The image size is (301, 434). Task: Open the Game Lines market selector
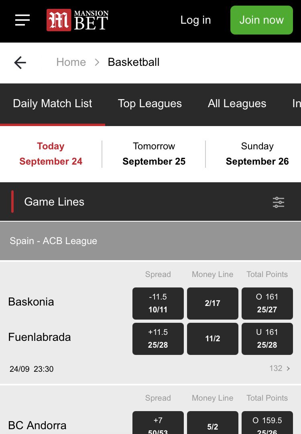point(54,202)
